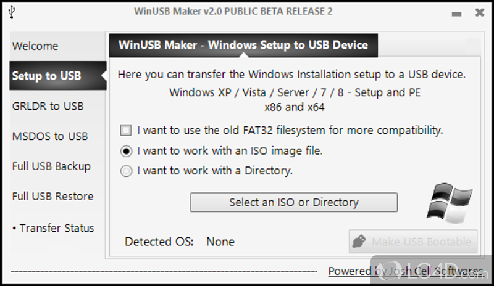The image size is (494, 286).
Task: Go to the GRLDR to USB section
Action: 48,106
